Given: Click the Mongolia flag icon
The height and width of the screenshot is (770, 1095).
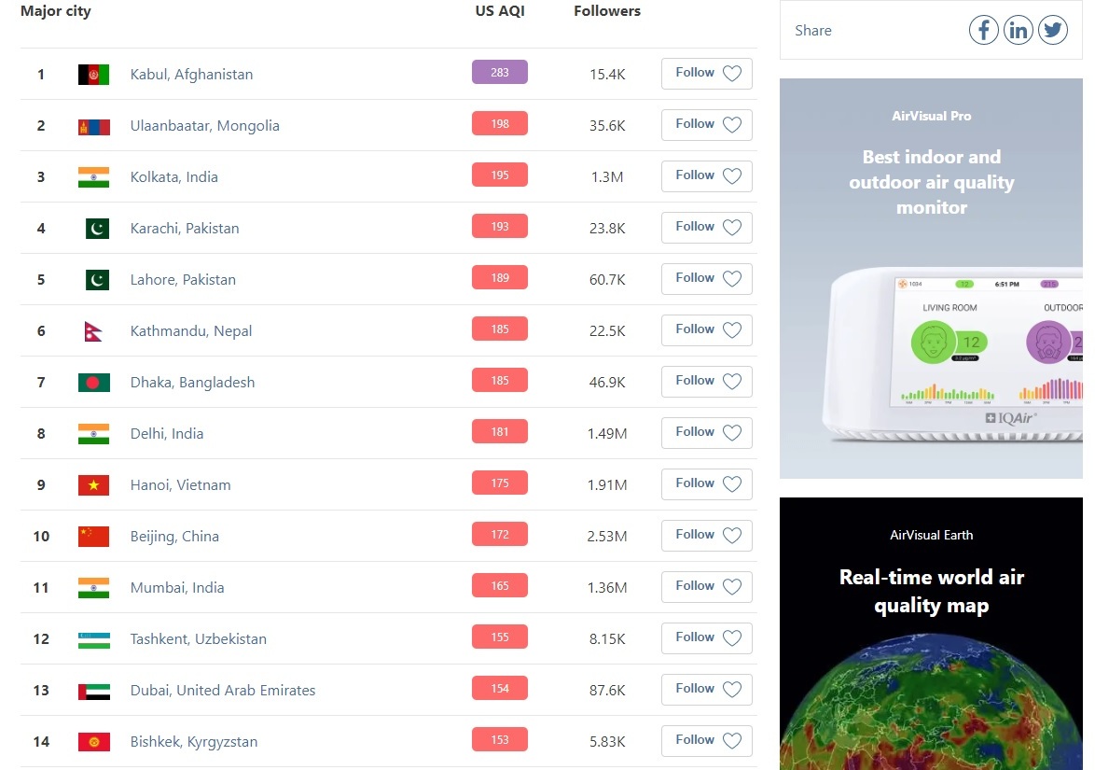Looking at the screenshot, I should click(93, 126).
